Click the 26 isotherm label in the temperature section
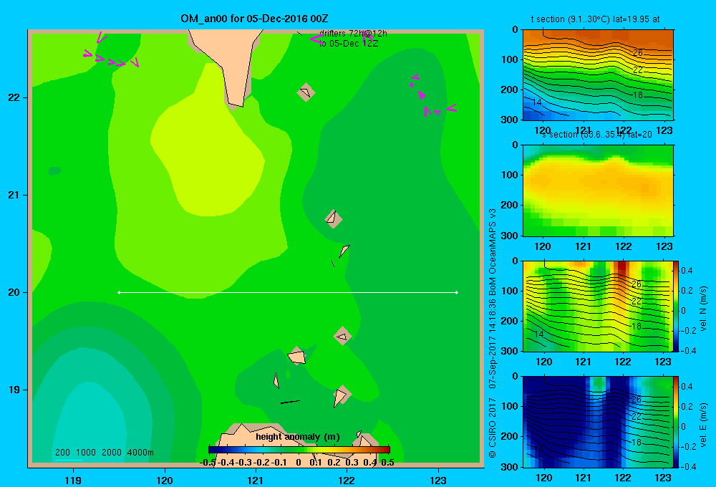Image resolution: width=716 pixels, height=487 pixels. pyautogui.click(x=637, y=53)
